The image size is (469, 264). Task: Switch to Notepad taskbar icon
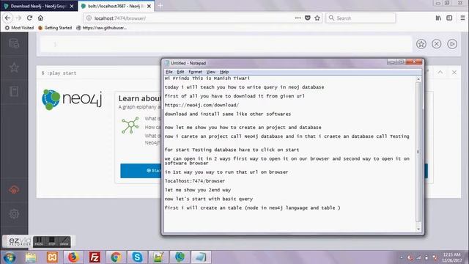click(x=201, y=257)
